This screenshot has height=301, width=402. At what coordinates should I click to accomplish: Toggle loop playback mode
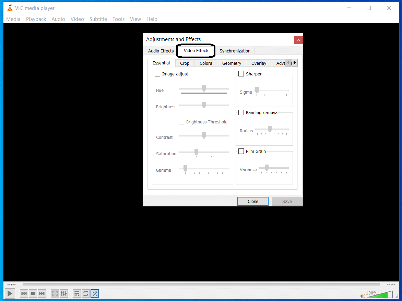[x=85, y=293]
